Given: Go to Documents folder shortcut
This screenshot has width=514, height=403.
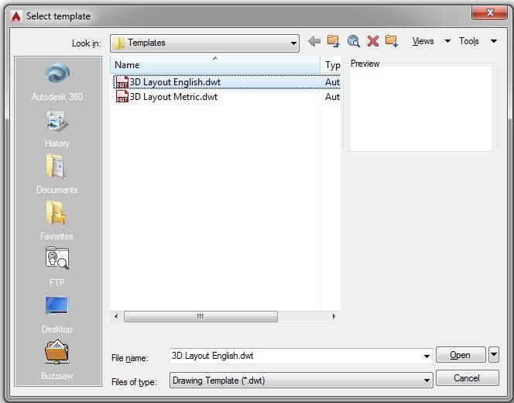Looking at the screenshot, I should 57,174.
